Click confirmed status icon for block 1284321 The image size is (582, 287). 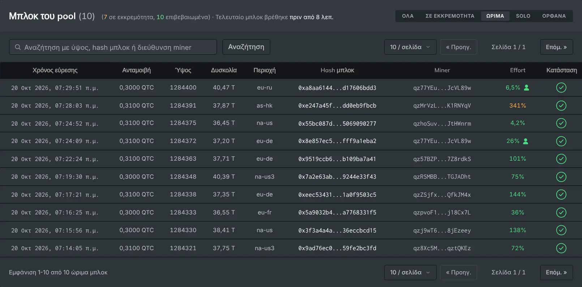561,248
